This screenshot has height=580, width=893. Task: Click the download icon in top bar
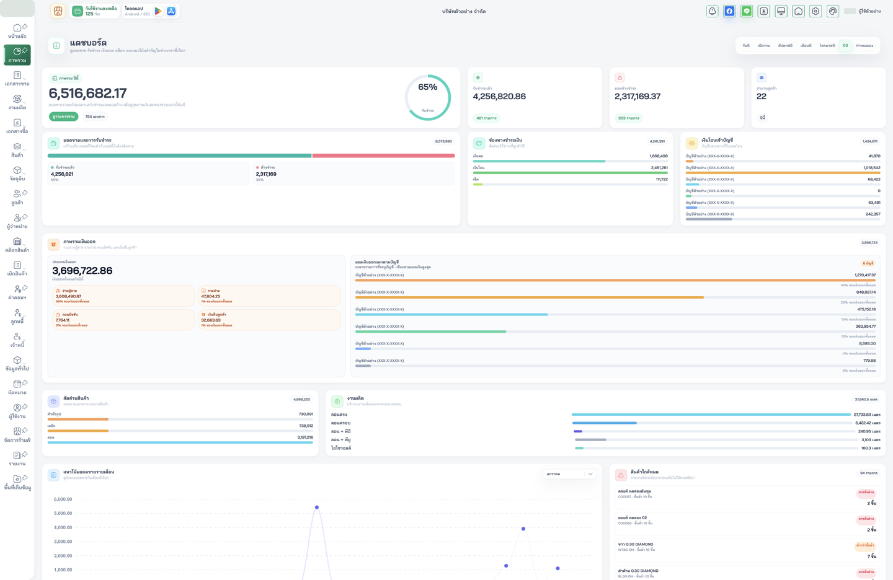click(x=764, y=11)
